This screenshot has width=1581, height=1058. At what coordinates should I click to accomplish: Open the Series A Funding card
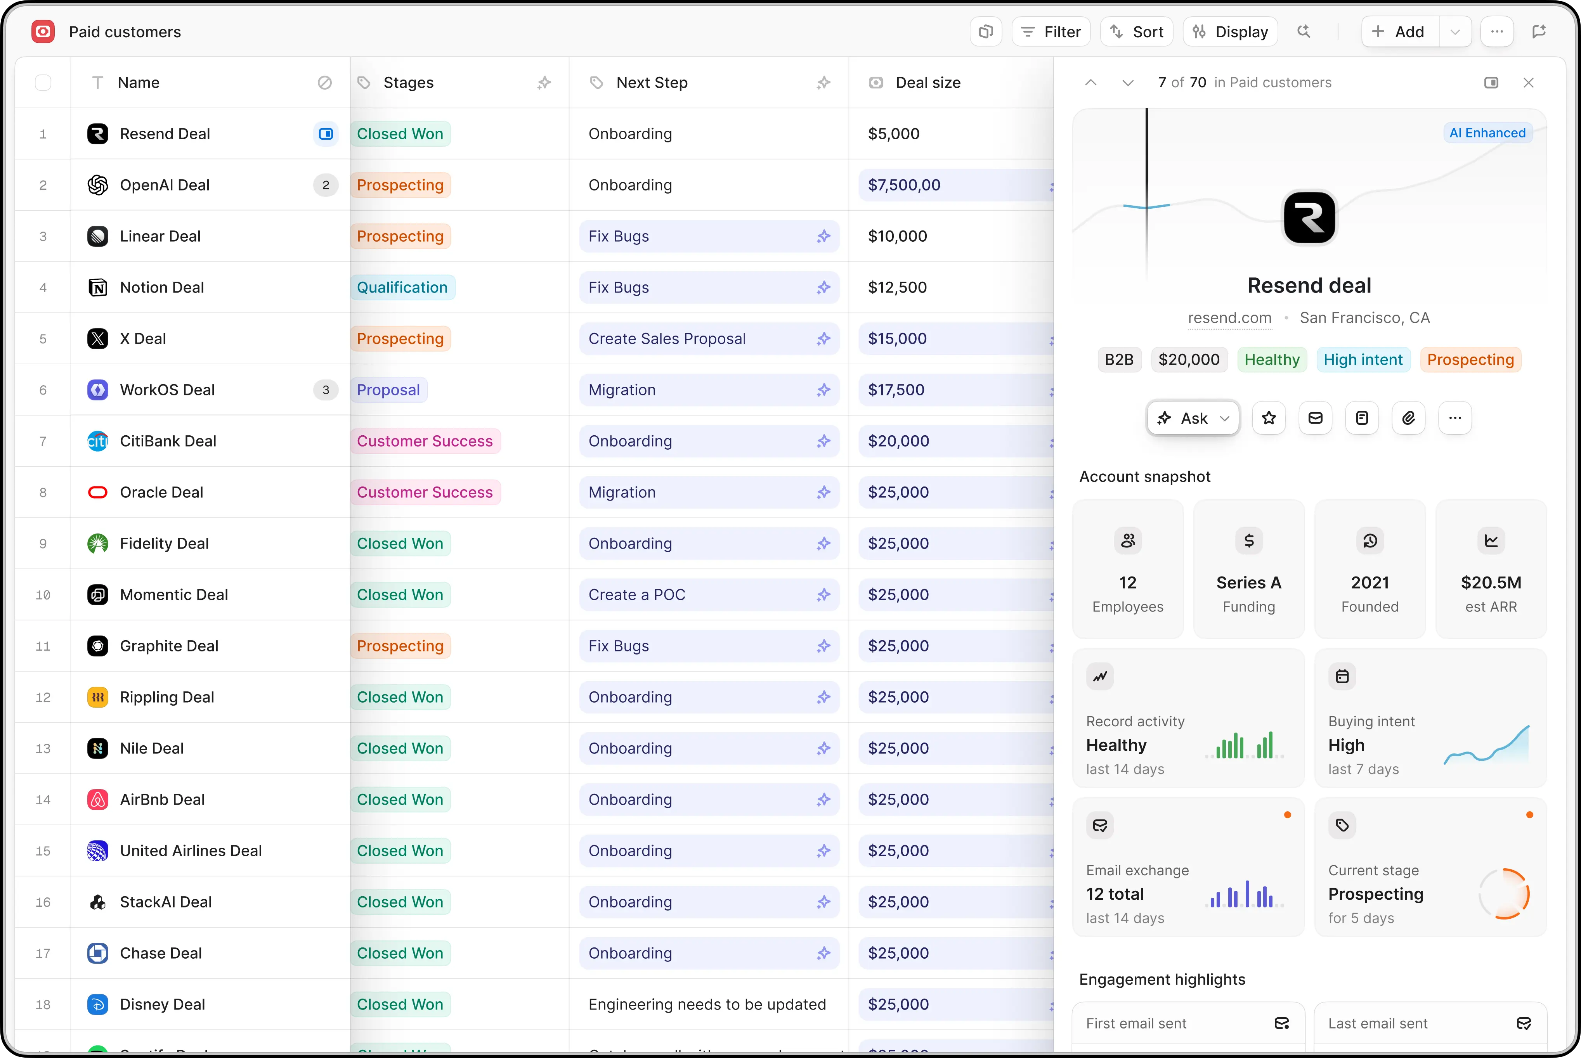tap(1248, 569)
